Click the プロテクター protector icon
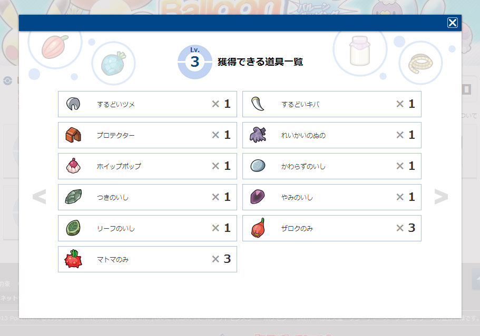Screen dimensions: 480x336 pos(73,135)
